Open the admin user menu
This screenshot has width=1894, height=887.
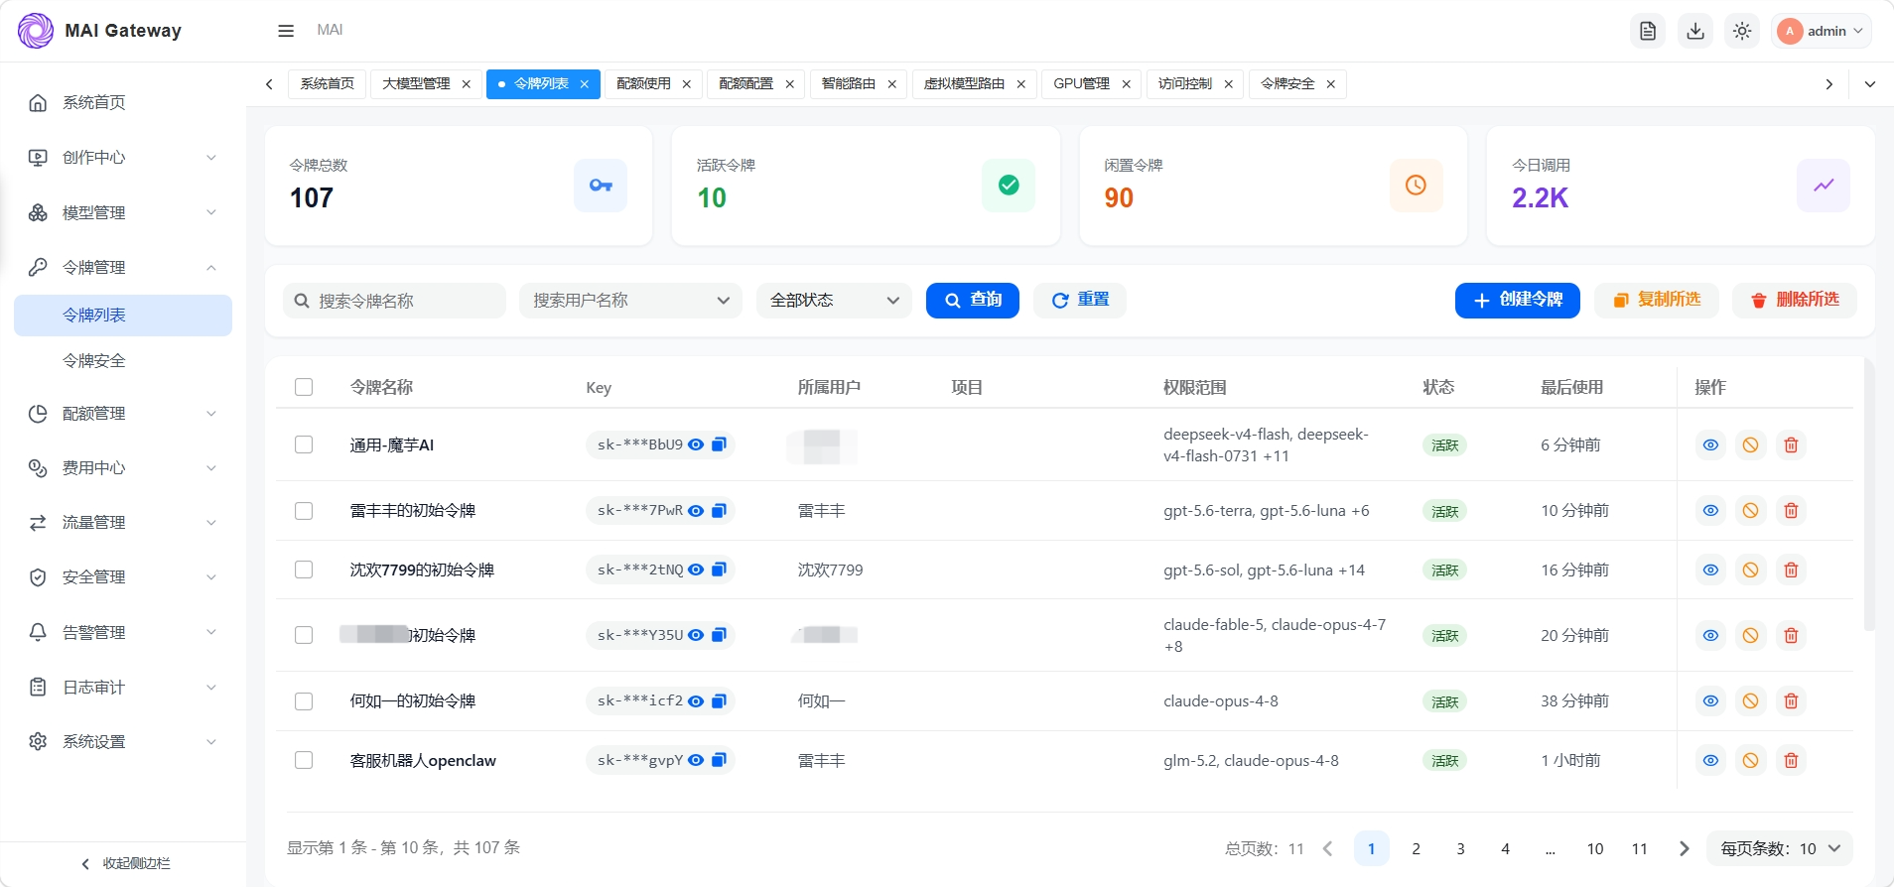pyautogui.click(x=1822, y=31)
